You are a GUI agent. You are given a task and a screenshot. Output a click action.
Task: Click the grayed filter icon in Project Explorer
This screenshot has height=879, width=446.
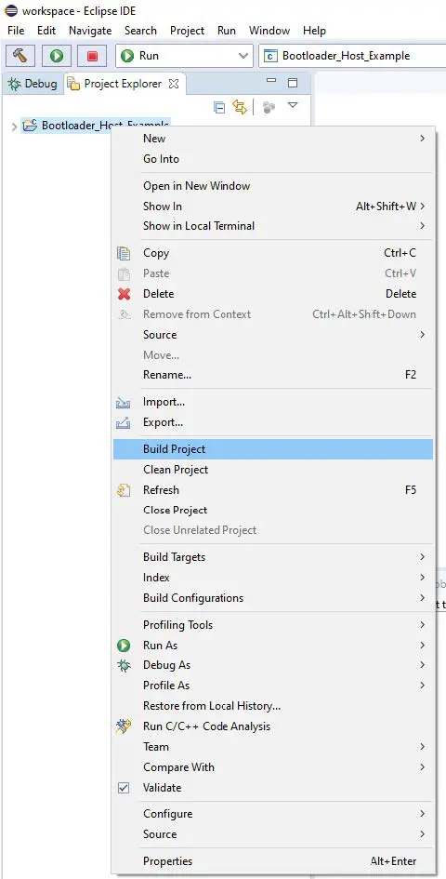point(269,107)
